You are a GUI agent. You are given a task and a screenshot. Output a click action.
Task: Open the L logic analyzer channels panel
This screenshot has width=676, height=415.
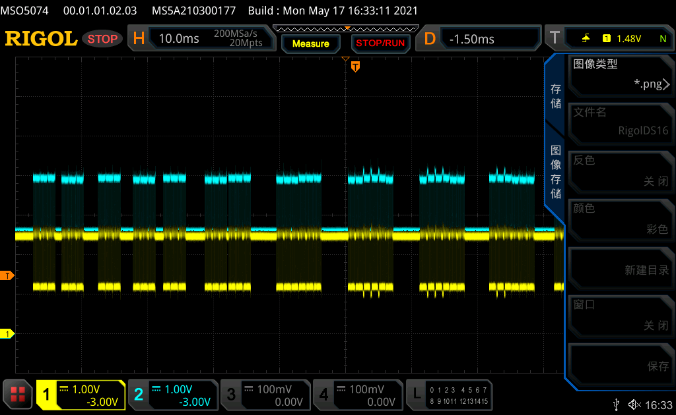[449, 395]
